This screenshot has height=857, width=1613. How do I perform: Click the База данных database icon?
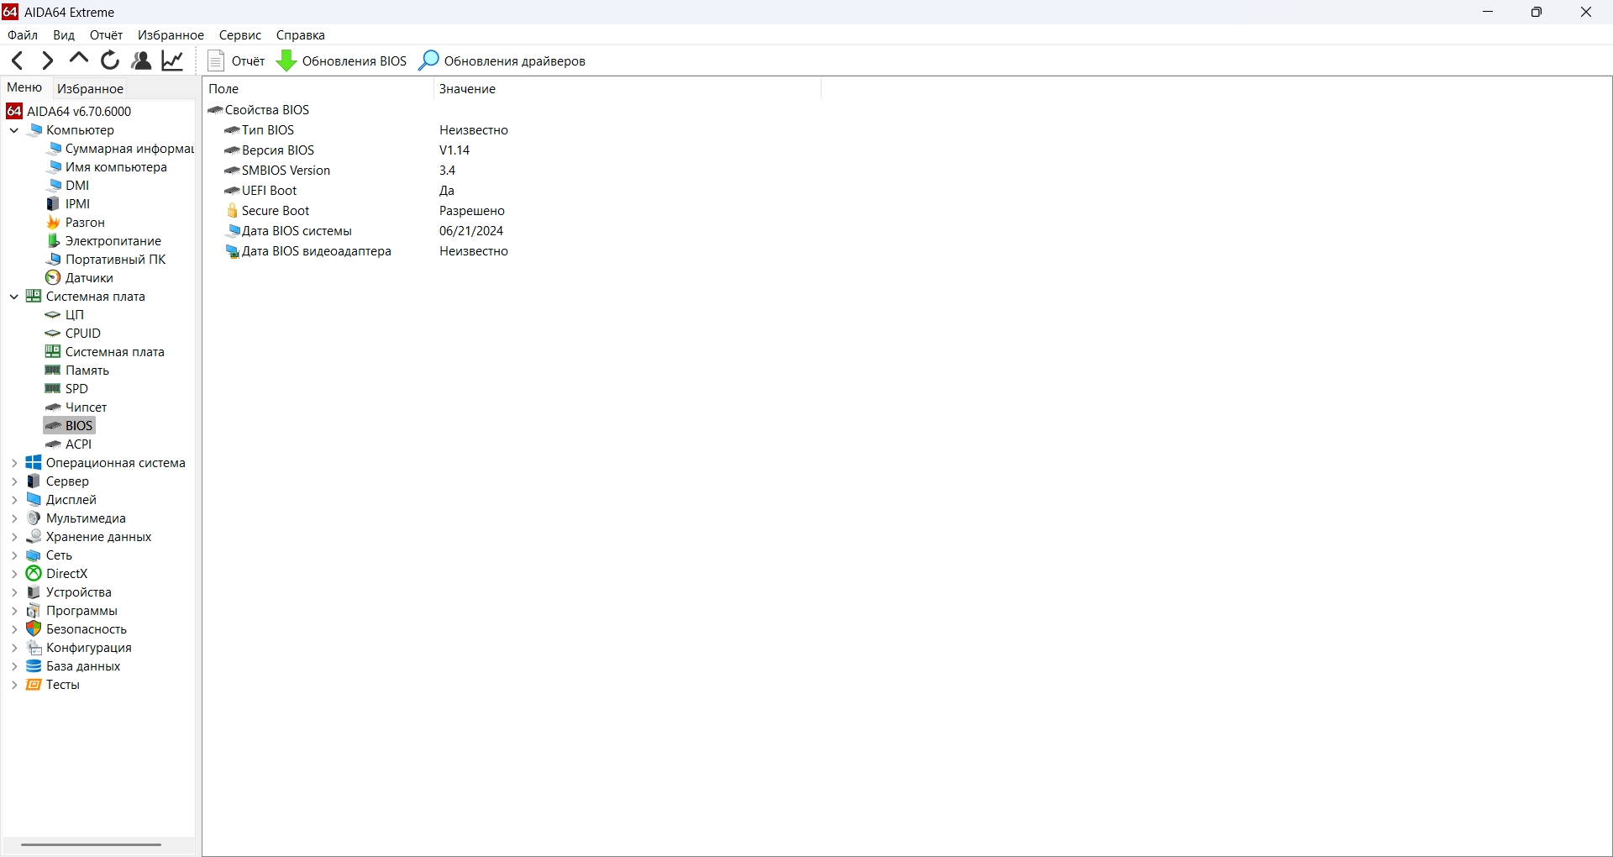(x=34, y=666)
